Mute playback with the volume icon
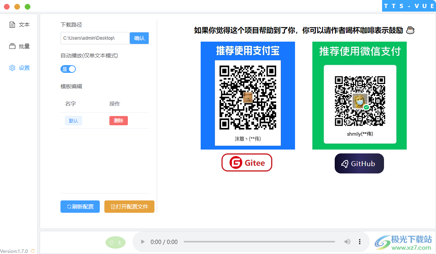The height and width of the screenshot is (254, 436). click(347, 242)
